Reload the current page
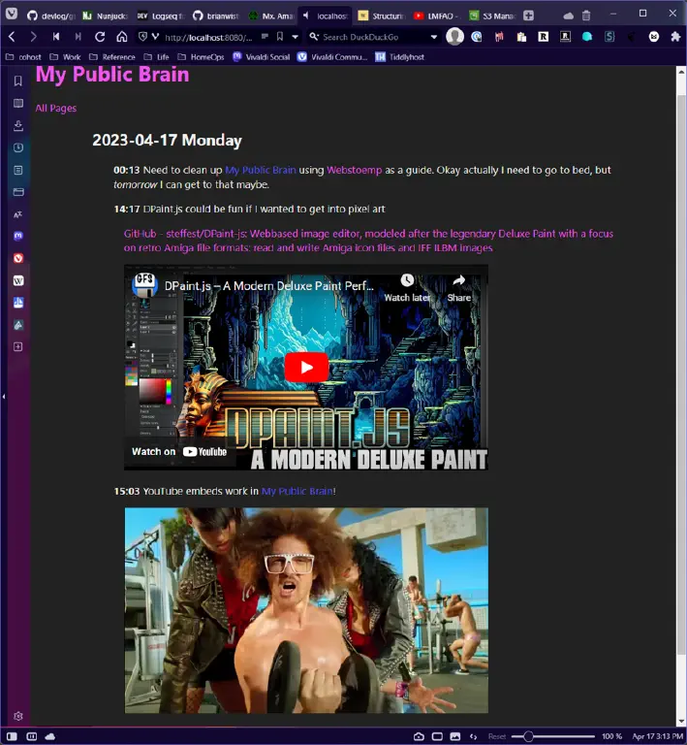687x745 pixels. 100,37
